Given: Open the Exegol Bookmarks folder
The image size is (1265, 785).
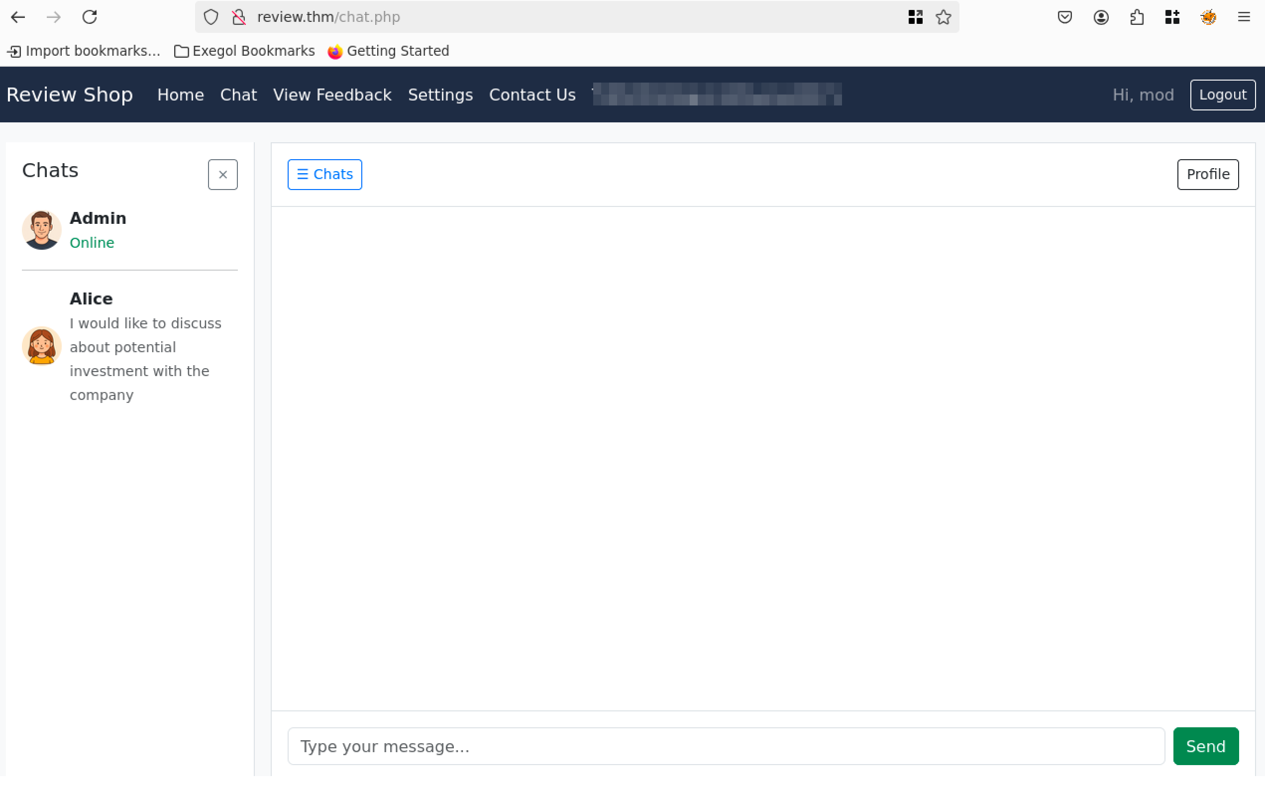Looking at the screenshot, I should click(x=244, y=51).
